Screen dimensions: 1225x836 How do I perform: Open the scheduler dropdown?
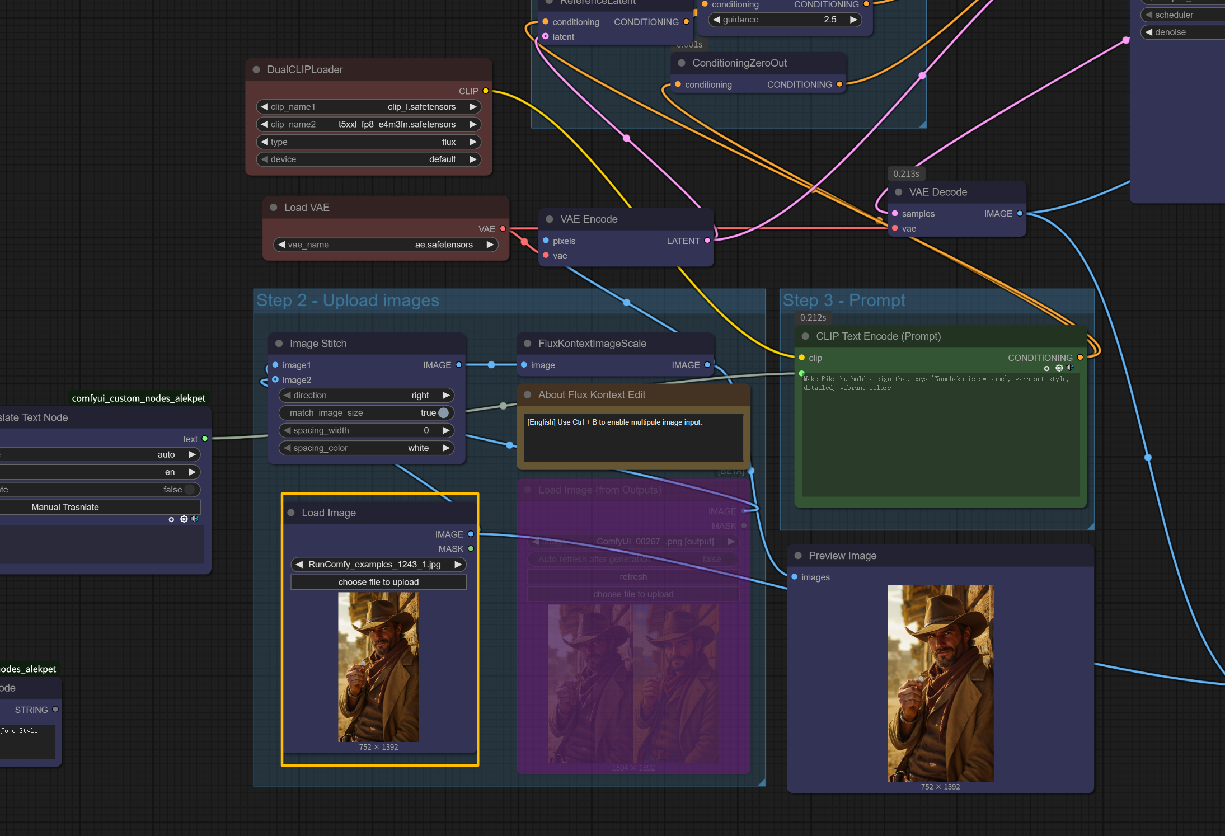click(x=1183, y=15)
